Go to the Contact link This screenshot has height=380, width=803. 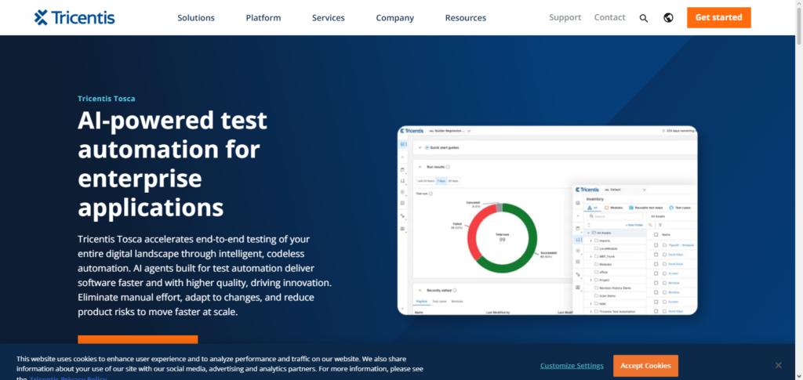[609, 17]
